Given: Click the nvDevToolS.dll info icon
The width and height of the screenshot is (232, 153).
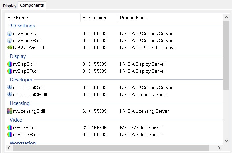Looking at the screenshot, I should coord(10,87).
